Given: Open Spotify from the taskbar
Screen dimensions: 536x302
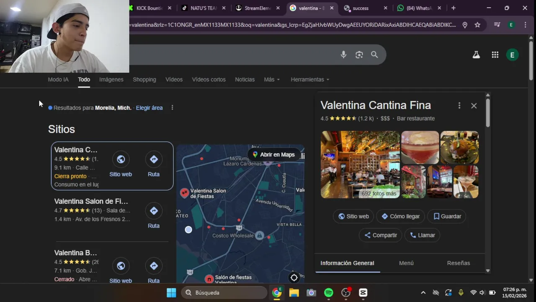Looking at the screenshot, I should 328,292.
